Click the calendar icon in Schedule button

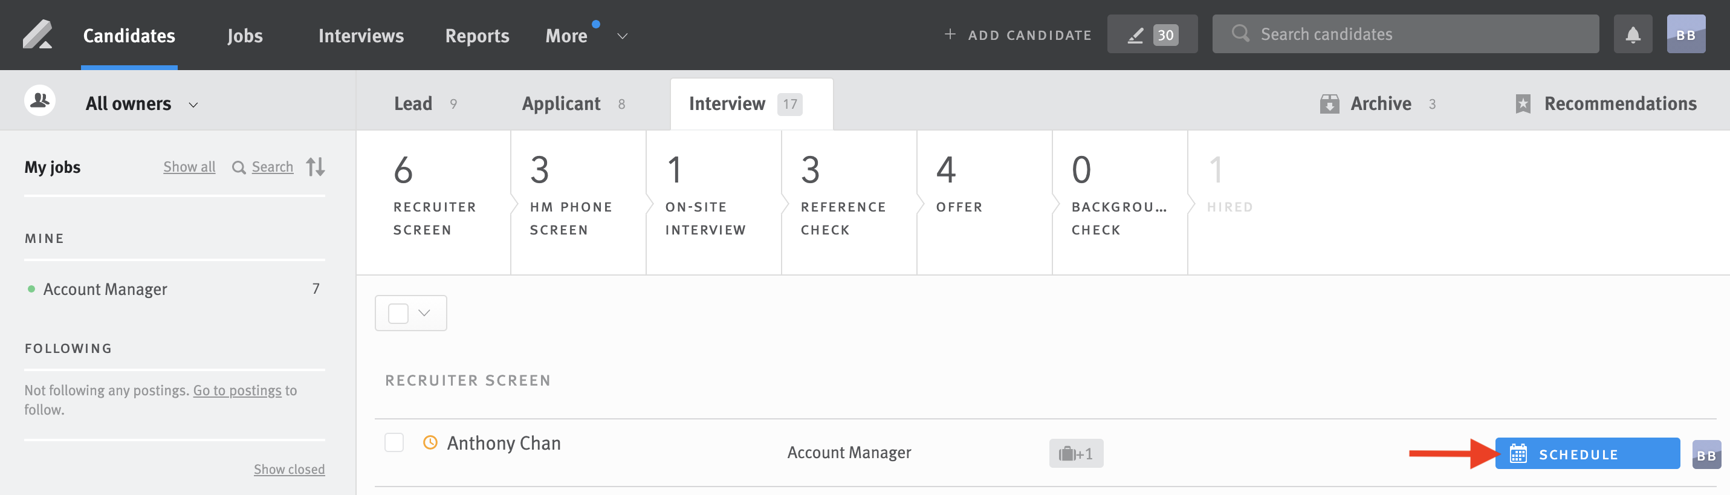[1518, 453]
